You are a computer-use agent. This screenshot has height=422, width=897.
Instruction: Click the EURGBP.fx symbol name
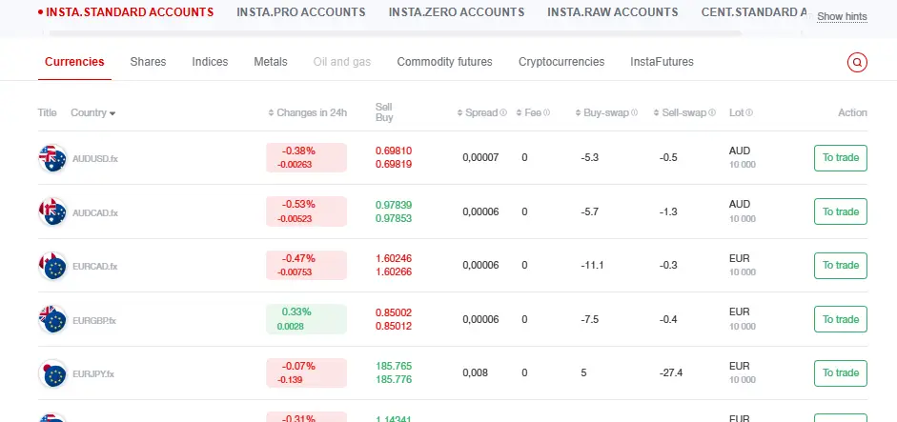click(94, 321)
